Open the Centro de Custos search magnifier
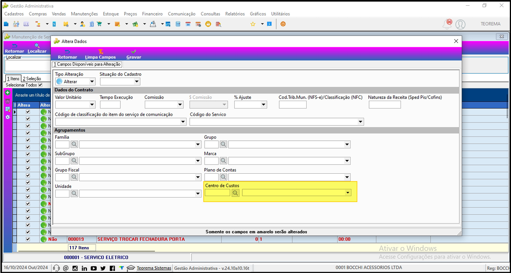The width and height of the screenshot is (511, 273). coord(235,193)
